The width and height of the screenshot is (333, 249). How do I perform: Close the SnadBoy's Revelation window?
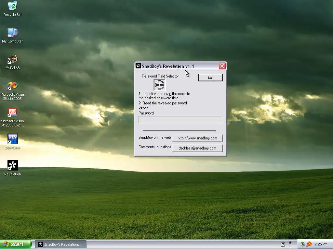point(222,66)
